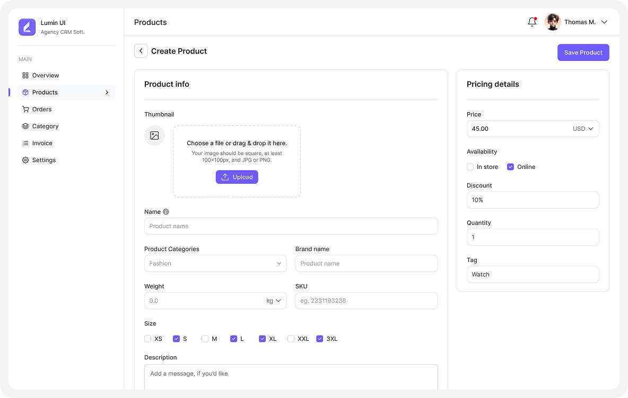This screenshot has height=398, width=628.
Task: Click the Lumin UI logo icon
Action: tap(27, 27)
